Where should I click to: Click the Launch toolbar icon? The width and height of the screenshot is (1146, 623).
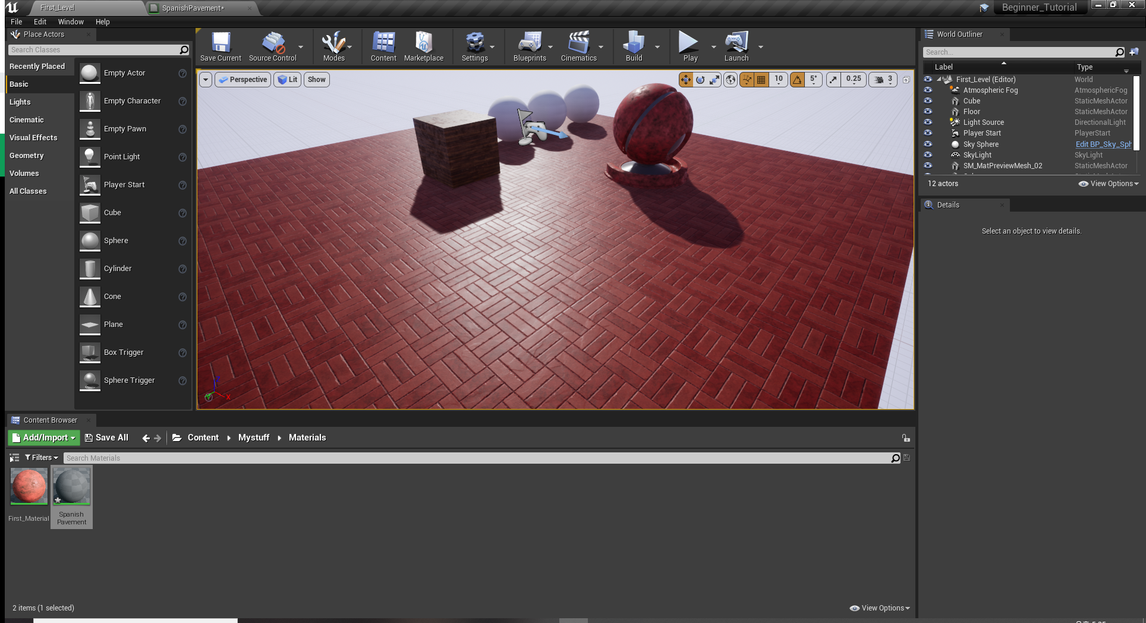(736, 46)
